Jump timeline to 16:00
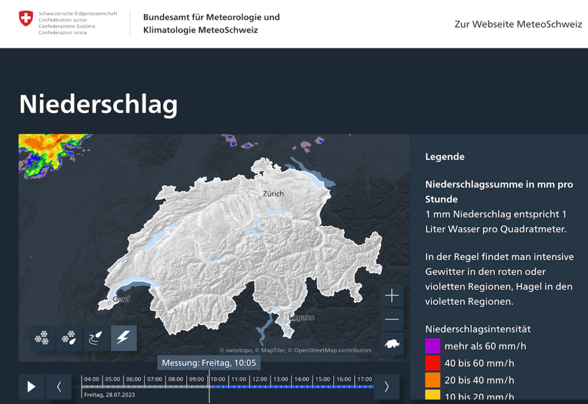This screenshot has height=404, width=588. 343,379
